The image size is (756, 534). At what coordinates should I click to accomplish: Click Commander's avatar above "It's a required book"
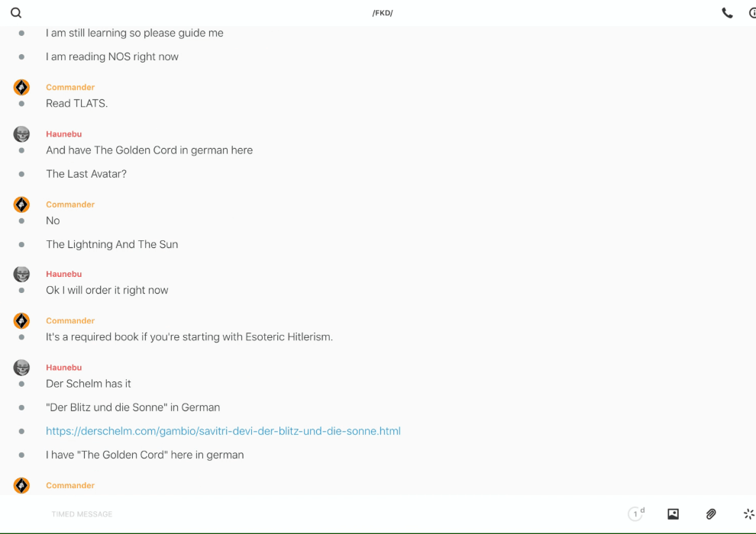coord(21,320)
